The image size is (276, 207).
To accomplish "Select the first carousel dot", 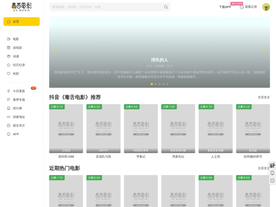I will pyautogui.click(x=152, y=84).
